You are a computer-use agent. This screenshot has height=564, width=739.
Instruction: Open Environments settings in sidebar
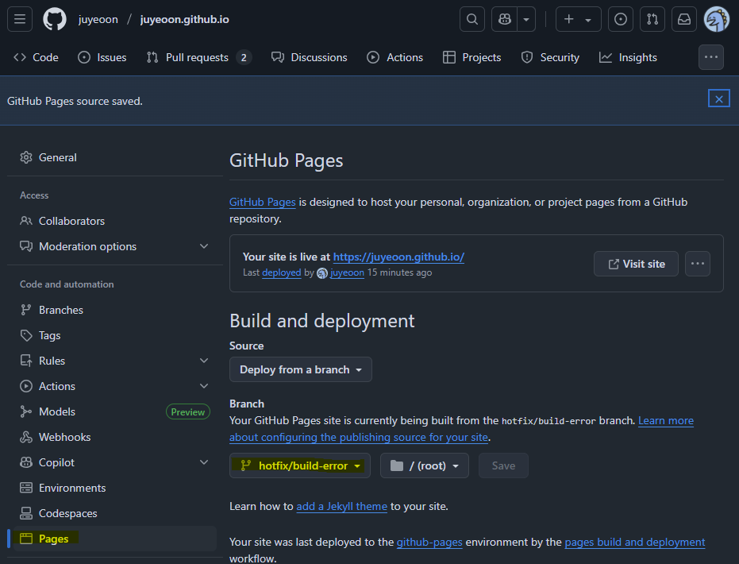115,488
